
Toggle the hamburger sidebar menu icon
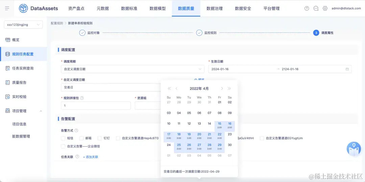[7, 8]
